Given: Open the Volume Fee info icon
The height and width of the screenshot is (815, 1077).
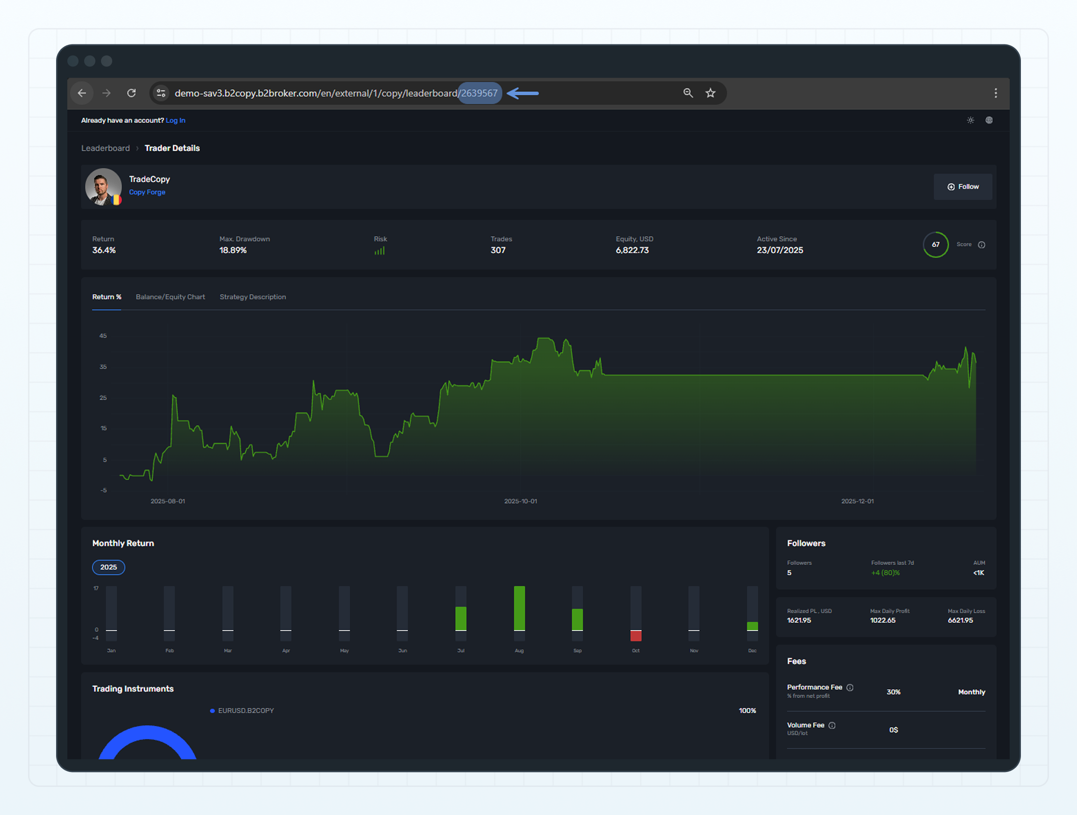Looking at the screenshot, I should (x=832, y=725).
